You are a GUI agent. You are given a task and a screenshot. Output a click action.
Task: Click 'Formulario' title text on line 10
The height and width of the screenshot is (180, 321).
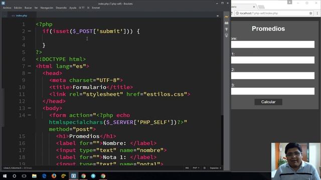point(89,87)
